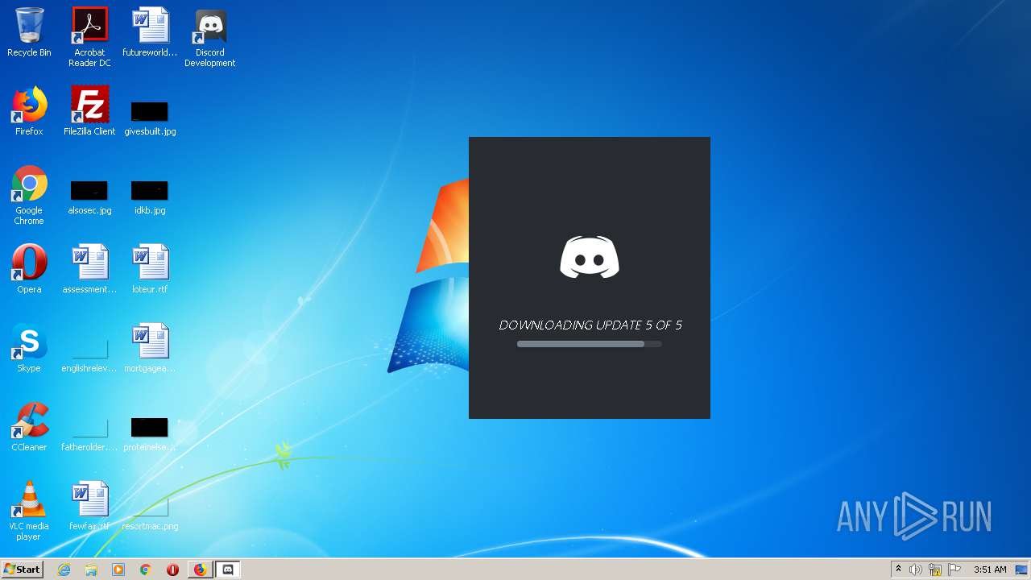Image resolution: width=1031 pixels, height=580 pixels.
Task: Select the futureworld Word document icon
Action: pyautogui.click(x=150, y=33)
